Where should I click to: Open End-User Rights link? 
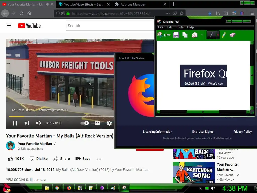[x=203, y=132]
